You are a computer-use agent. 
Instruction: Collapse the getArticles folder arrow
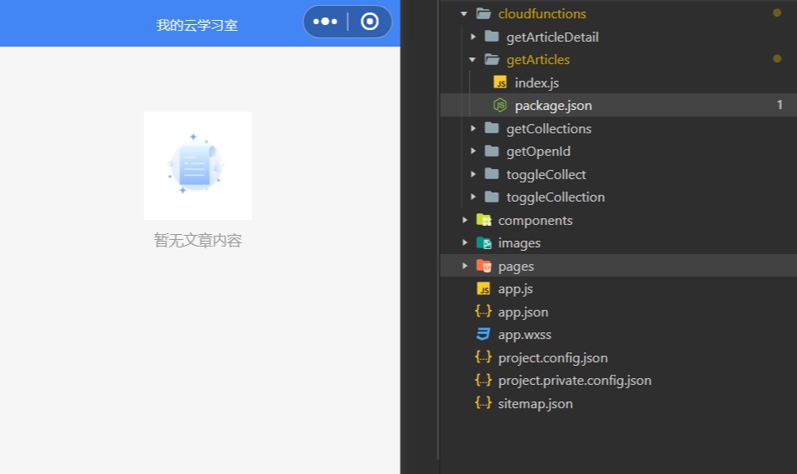(x=472, y=59)
